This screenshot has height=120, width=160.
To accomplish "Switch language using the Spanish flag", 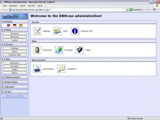I will pos(21,25).
